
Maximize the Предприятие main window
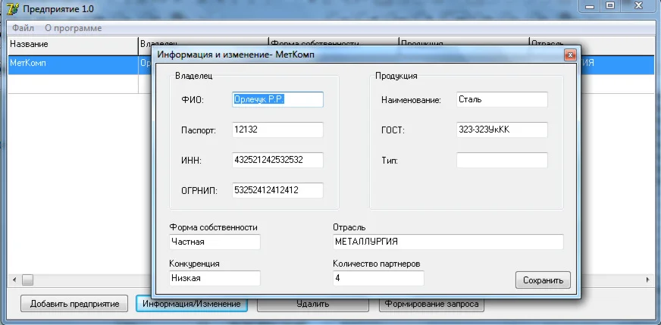(x=610, y=6)
